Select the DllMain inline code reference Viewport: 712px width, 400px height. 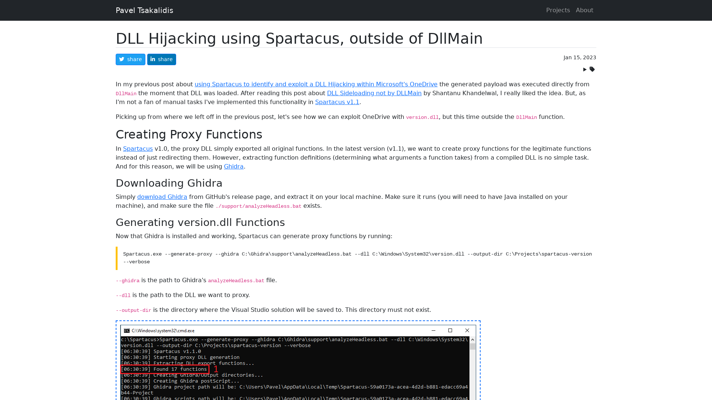coord(126,93)
